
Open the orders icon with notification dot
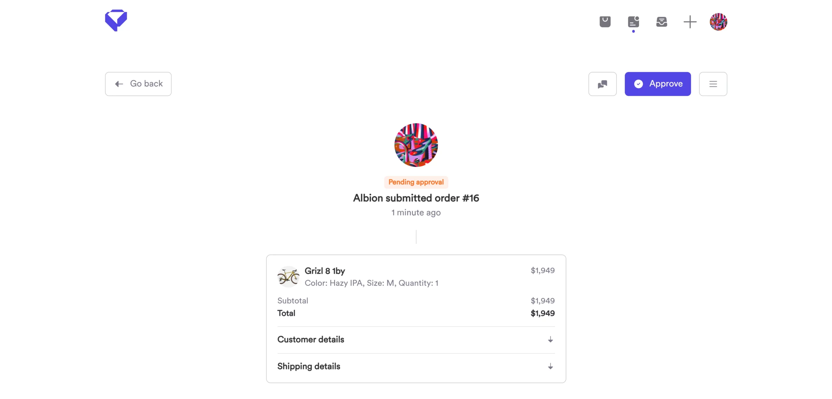[x=633, y=22]
